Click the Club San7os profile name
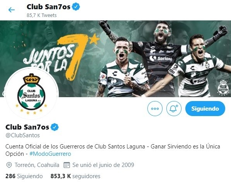Screen dimensions: 231x182 tap(27, 127)
